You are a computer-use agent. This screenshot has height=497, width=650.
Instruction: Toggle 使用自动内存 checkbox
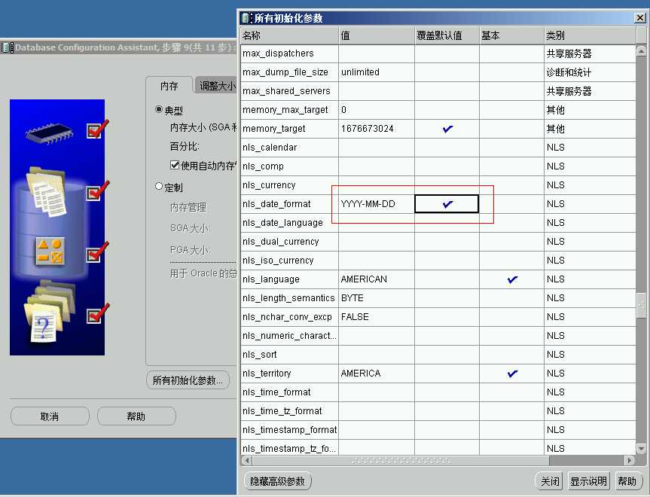175,165
